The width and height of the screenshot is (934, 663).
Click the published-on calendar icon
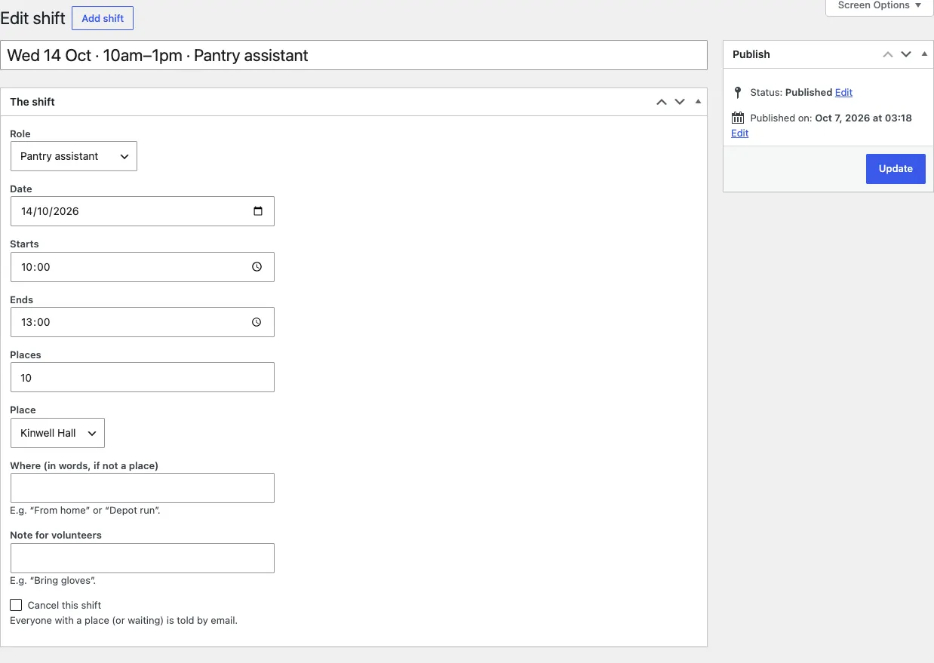coord(738,118)
